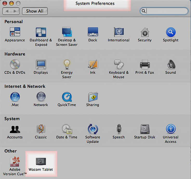Click the gray zoom window button
This screenshot has width=191, height=179.
point(18,3)
